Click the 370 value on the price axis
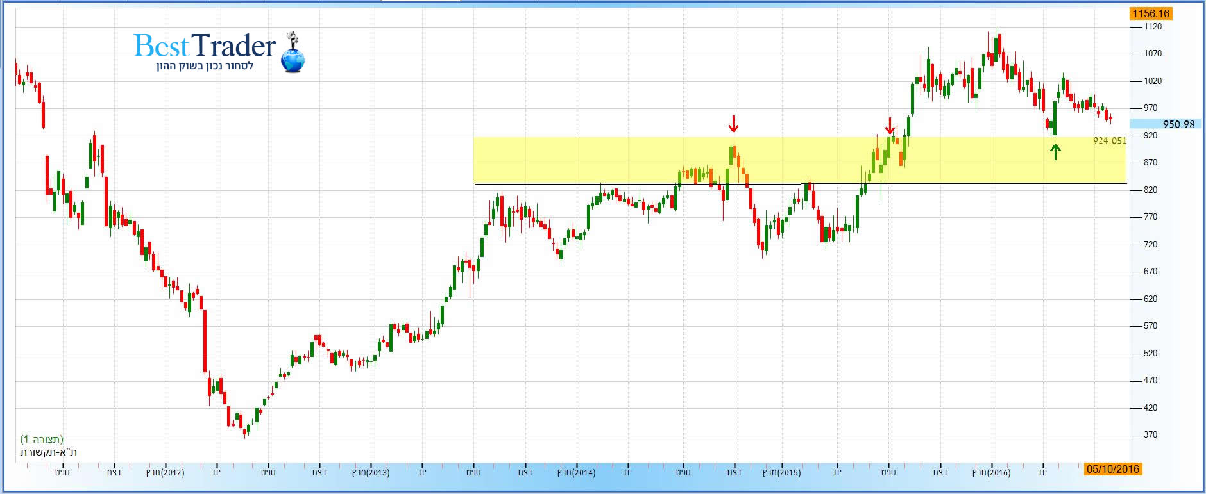Image resolution: width=1206 pixels, height=494 pixels. [x=1151, y=435]
